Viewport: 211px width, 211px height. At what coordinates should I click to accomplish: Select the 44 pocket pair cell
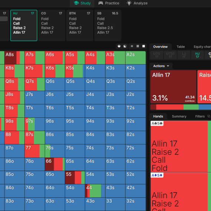click(x=95, y=191)
